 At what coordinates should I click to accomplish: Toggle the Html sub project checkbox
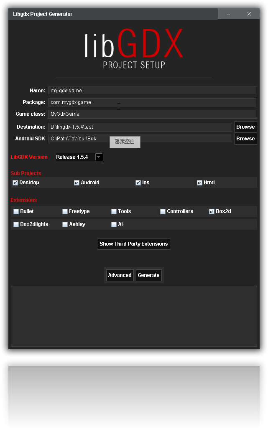coord(199,183)
